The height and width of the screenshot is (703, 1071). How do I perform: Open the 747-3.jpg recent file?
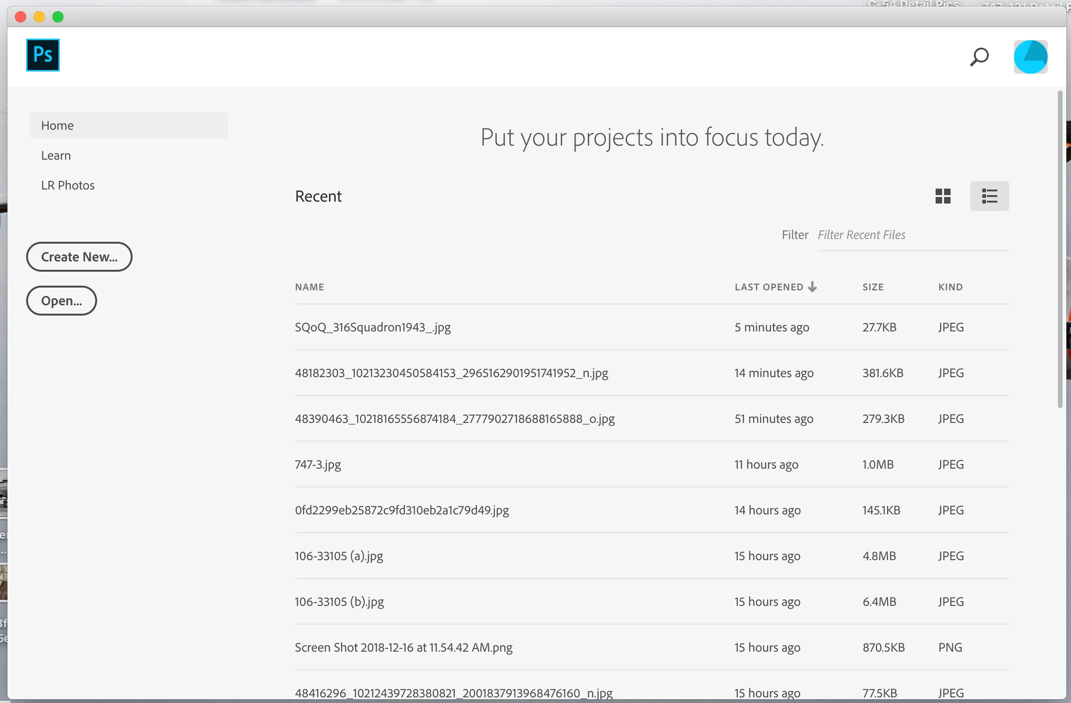point(318,464)
